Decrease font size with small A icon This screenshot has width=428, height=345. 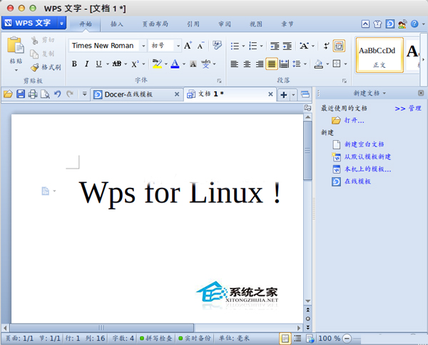pyautogui.click(x=200, y=46)
